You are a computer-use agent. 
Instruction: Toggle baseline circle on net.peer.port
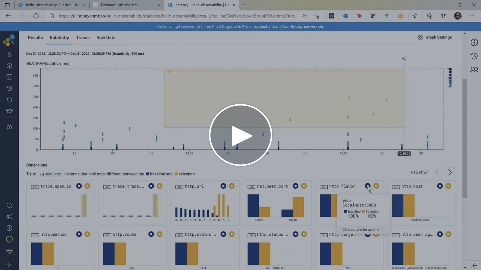[x=296, y=186]
